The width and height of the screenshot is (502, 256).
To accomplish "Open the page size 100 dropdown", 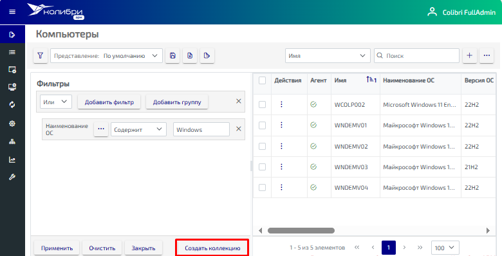I will [445, 248].
